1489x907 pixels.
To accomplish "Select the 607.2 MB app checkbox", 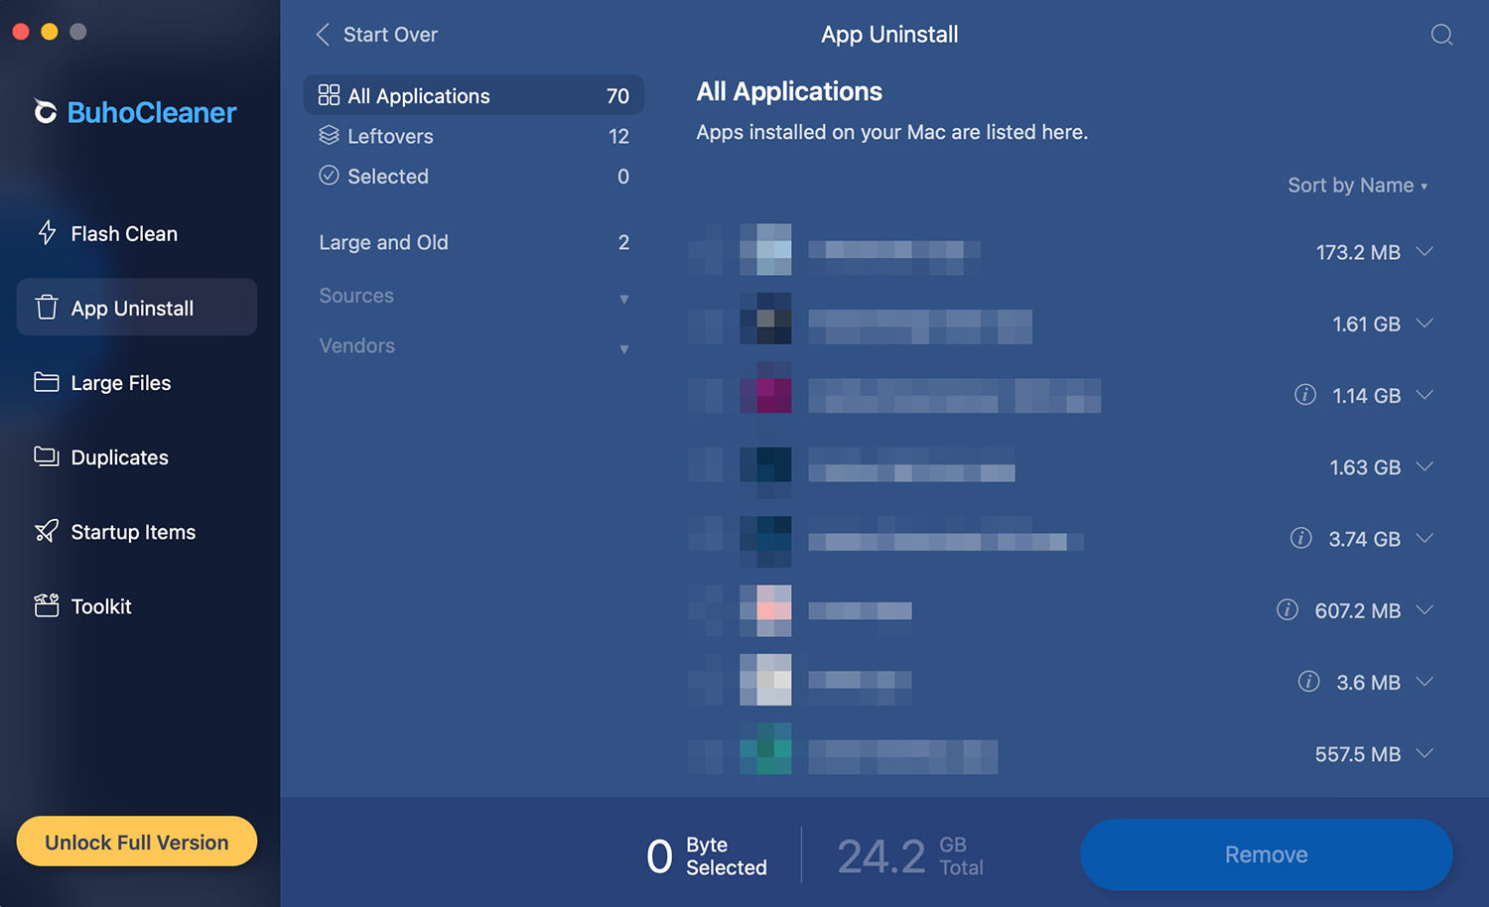I will [x=706, y=609].
